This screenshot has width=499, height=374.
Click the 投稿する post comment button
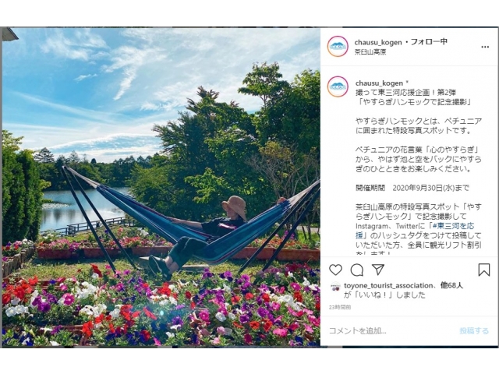474,330
